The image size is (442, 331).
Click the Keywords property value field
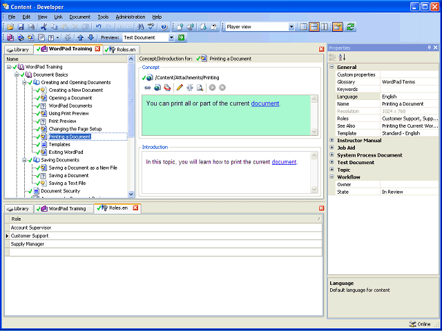point(410,89)
